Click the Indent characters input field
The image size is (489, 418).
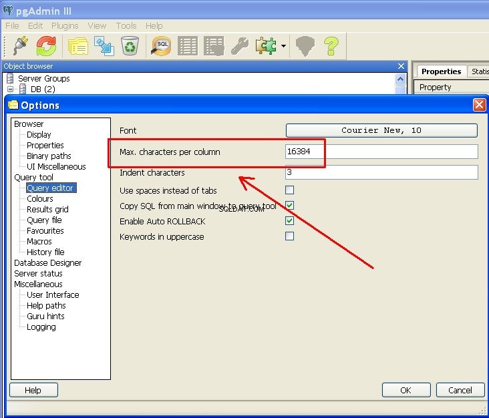point(381,172)
